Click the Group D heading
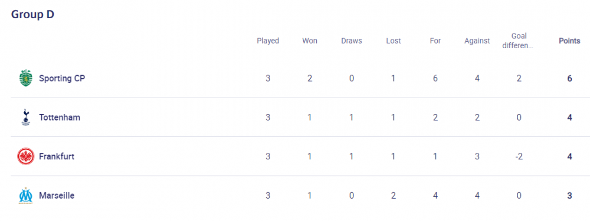Screen dimensions: 590x221 pyautogui.click(x=32, y=14)
